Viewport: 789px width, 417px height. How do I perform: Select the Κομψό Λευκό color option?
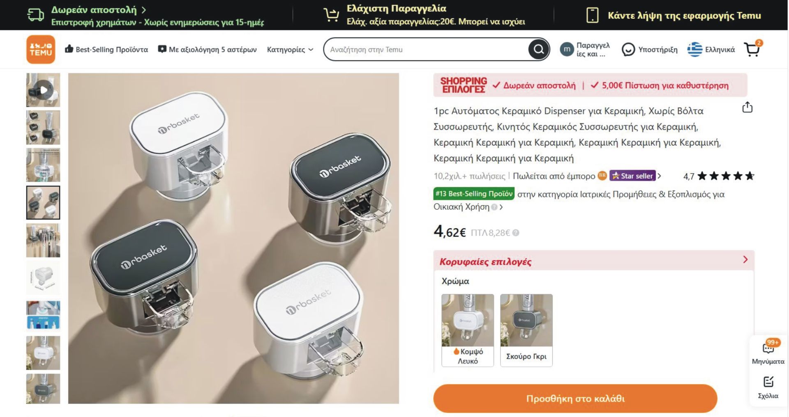(468, 330)
